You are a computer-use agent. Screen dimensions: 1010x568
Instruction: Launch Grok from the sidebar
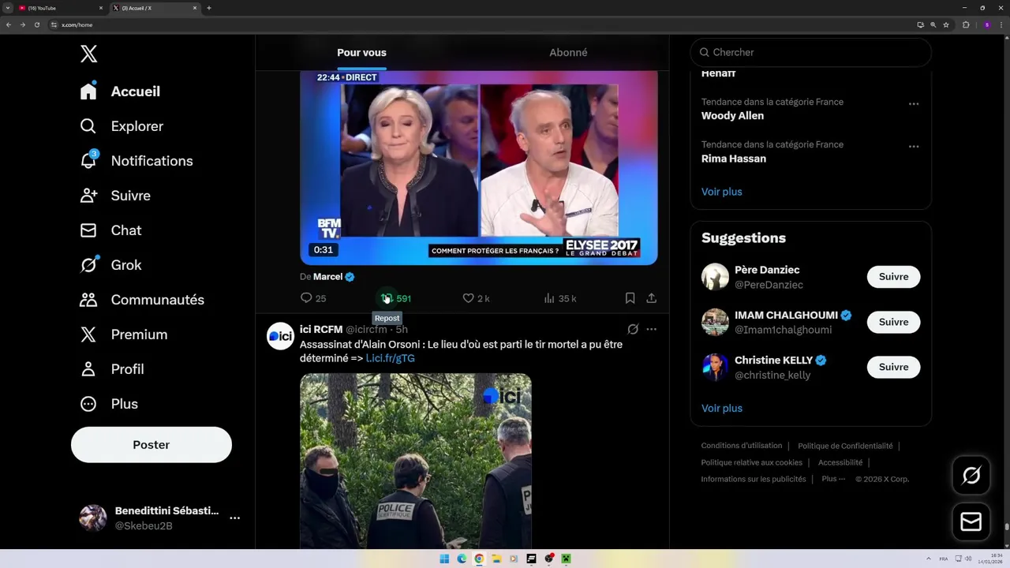click(110, 265)
